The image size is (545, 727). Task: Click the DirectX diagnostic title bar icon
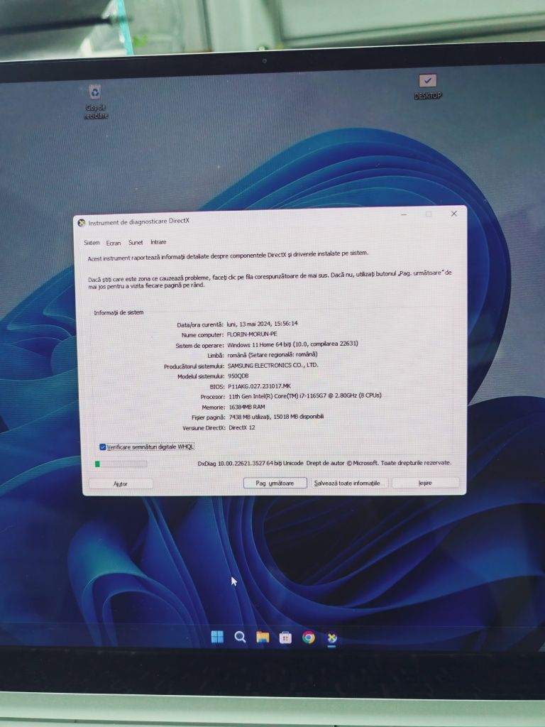(82, 223)
